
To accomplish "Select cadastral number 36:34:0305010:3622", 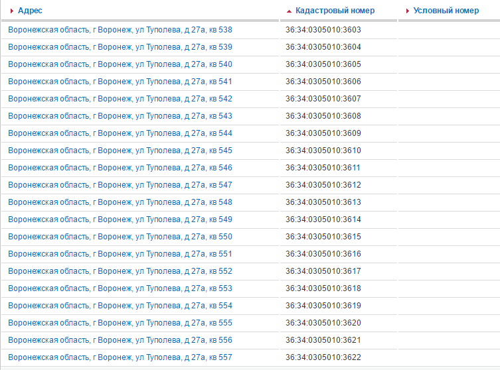I will (x=323, y=357).
